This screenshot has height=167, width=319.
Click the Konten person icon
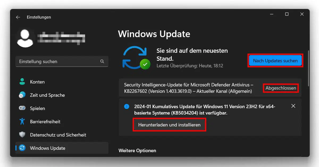tap(22, 82)
